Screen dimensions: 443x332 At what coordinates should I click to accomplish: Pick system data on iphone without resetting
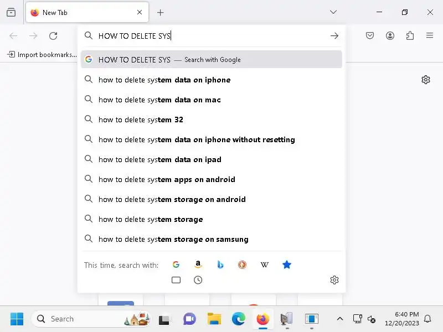tap(212, 139)
